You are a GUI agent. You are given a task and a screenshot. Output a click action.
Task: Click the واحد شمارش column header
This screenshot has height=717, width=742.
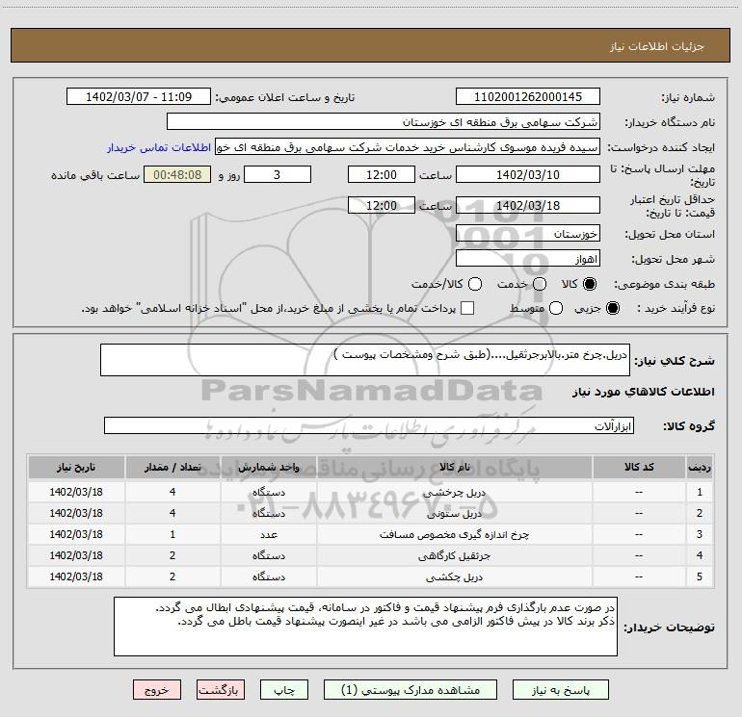(268, 468)
